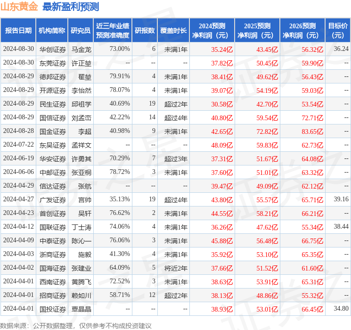
Task: Click the 数据来源 disclaimer footer text
Action: click(76, 326)
